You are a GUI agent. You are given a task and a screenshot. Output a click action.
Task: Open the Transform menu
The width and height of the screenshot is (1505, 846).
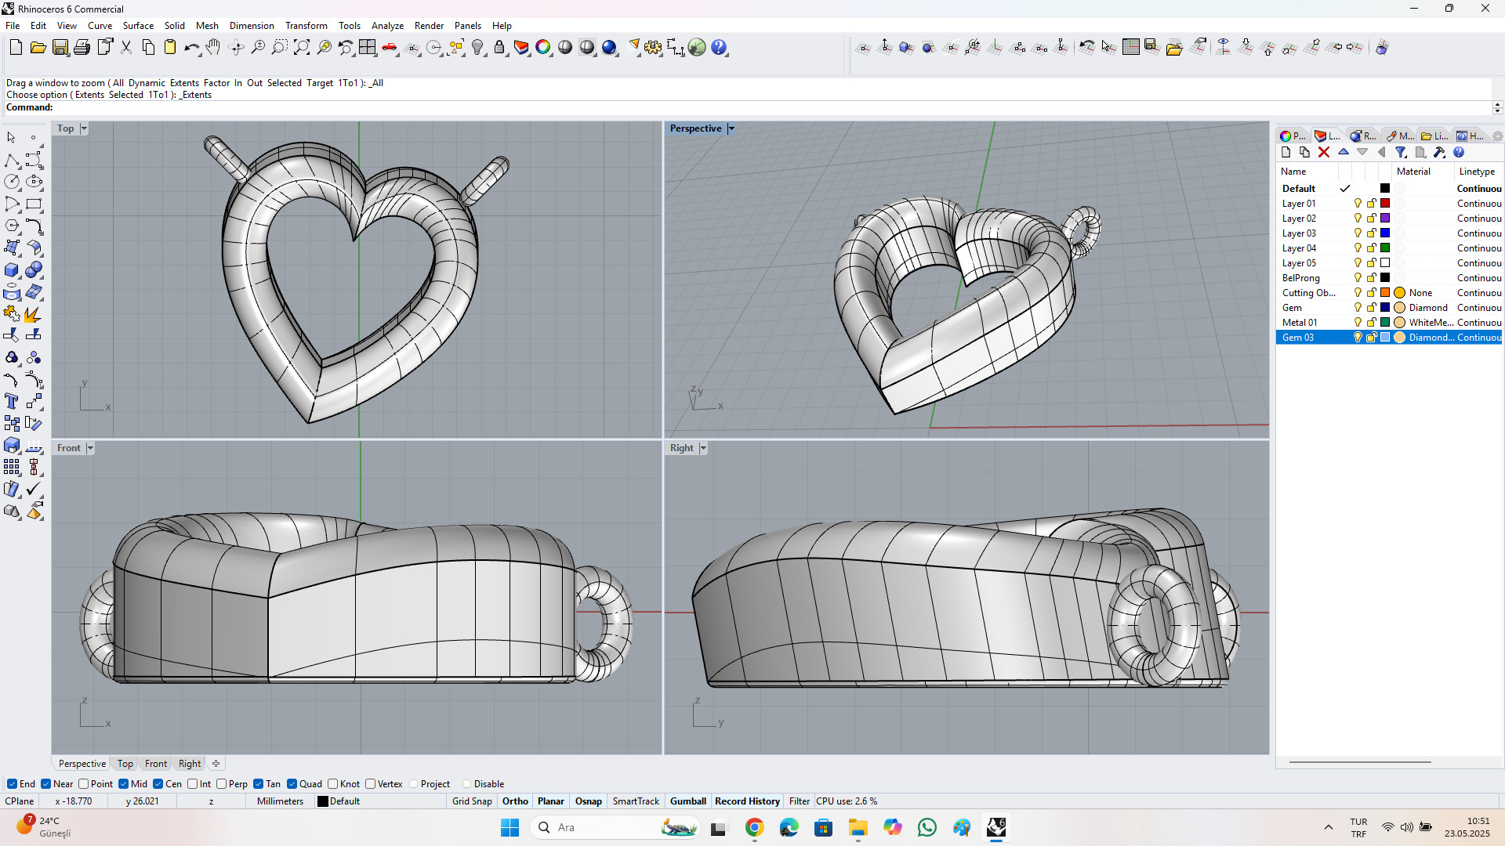click(x=306, y=26)
